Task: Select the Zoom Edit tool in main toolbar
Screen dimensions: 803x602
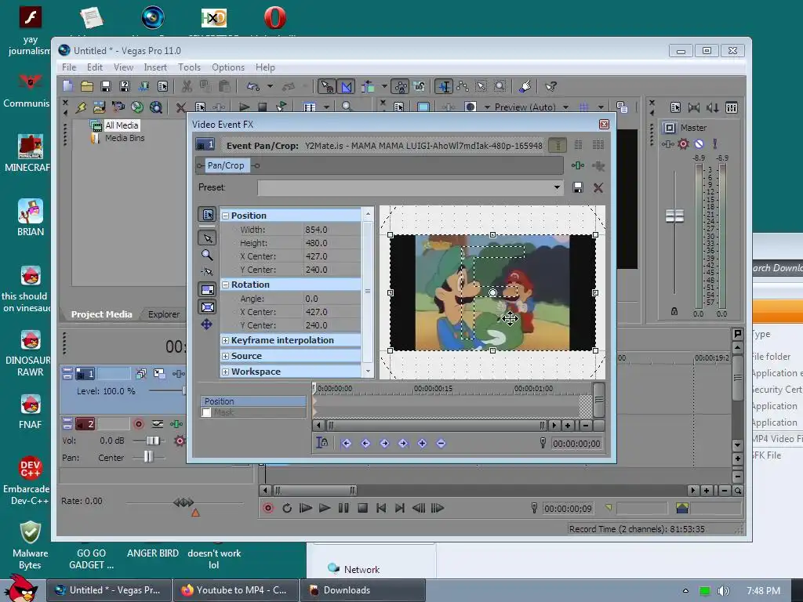Action: 500,86
